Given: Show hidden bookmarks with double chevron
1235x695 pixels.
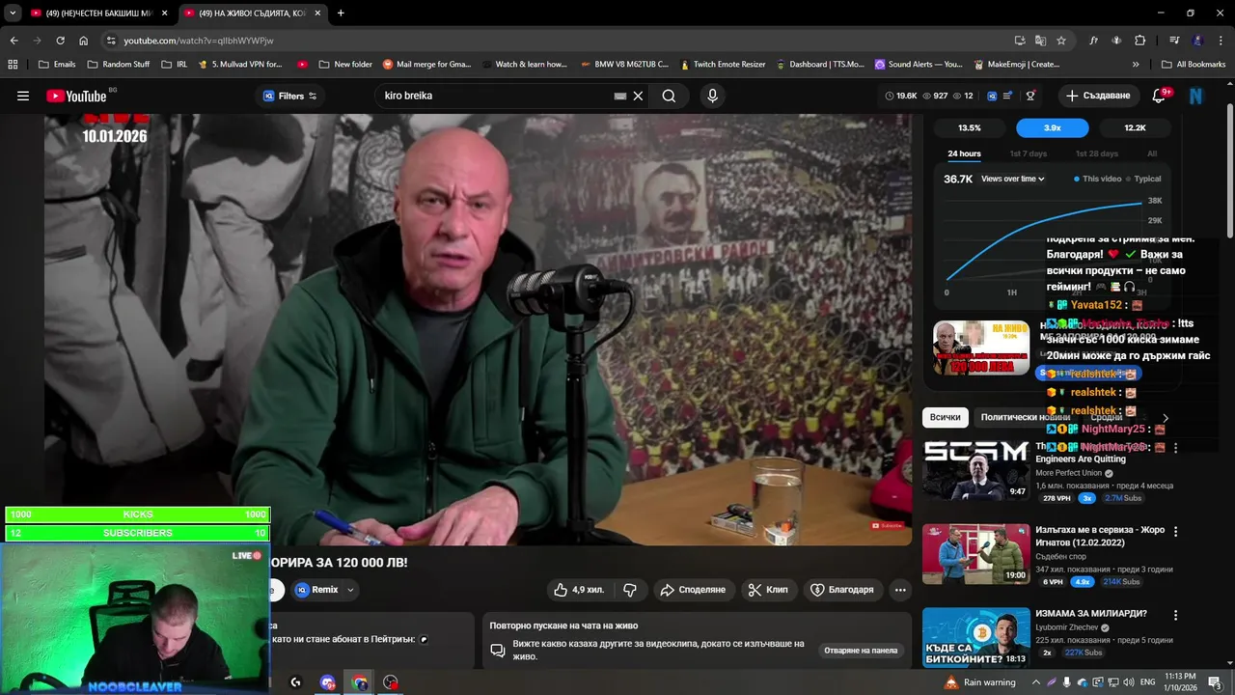Looking at the screenshot, I should tap(1136, 65).
